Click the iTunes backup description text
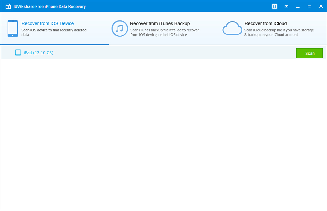 164,32
